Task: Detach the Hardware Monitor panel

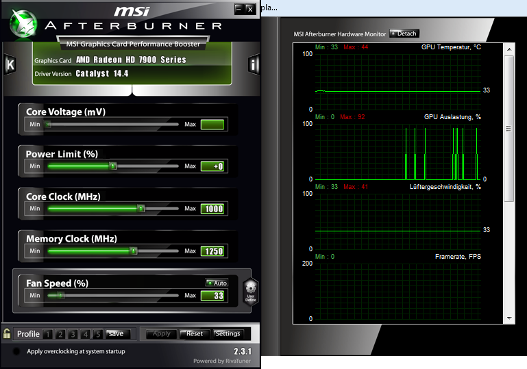Action: [x=404, y=34]
